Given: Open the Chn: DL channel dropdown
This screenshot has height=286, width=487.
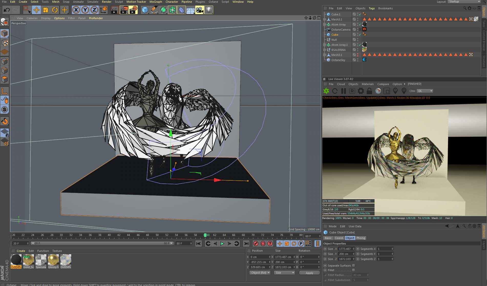Looking at the screenshot, I should click(425, 91).
